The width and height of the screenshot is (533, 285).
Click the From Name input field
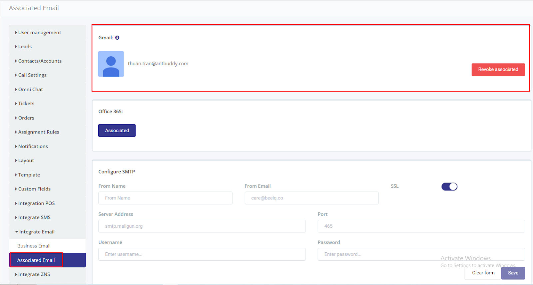165,198
